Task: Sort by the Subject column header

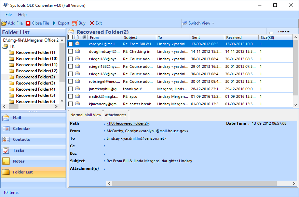Action: [139, 37]
